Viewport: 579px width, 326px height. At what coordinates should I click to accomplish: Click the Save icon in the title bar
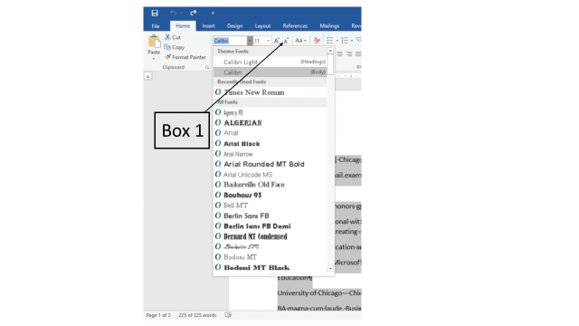coord(155,13)
